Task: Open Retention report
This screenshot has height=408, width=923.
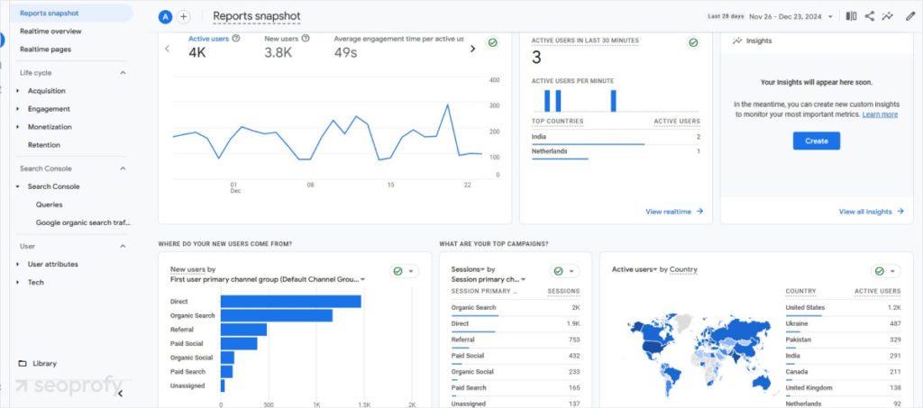Action: [44, 145]
